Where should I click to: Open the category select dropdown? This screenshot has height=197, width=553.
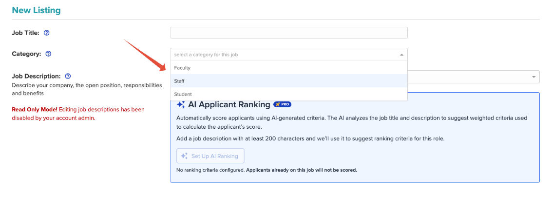pos(289,54)
